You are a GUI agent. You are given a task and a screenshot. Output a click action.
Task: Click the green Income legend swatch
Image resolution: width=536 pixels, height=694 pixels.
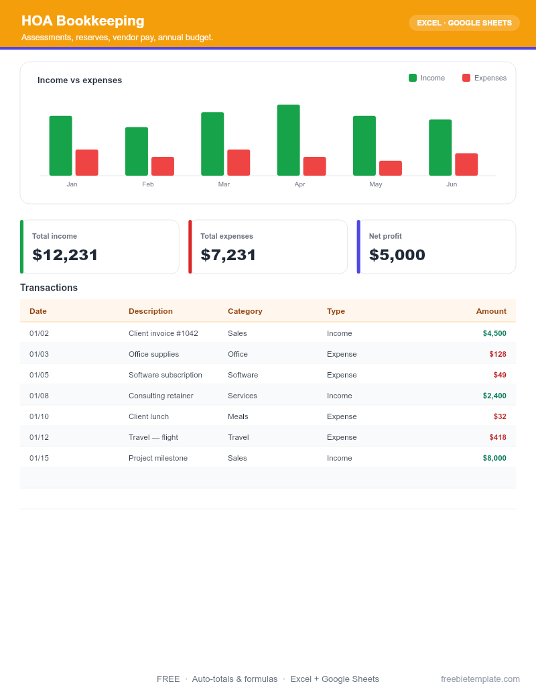click(x=413, y=78)
